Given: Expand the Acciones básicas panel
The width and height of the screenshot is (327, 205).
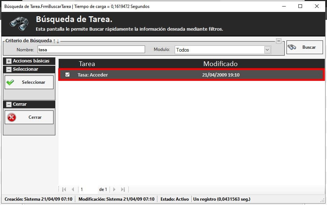Looking at the screenshot, I should point(9,61).
